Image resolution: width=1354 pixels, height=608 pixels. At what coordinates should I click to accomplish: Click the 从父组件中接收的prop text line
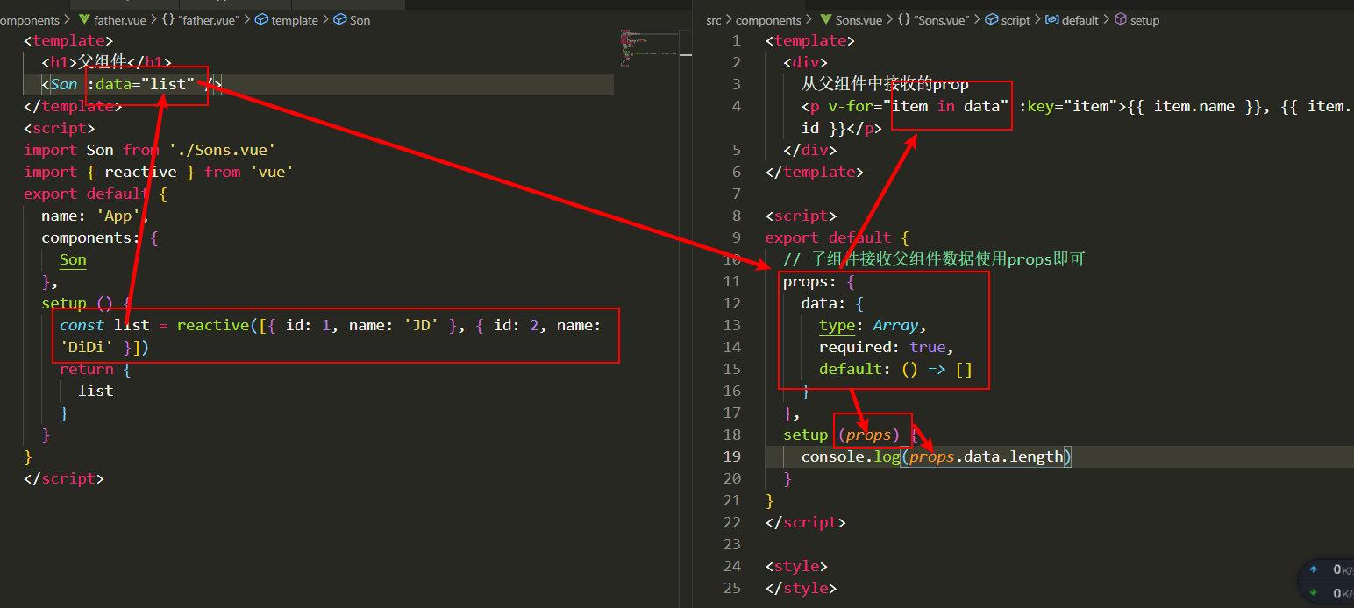point(885,84)
